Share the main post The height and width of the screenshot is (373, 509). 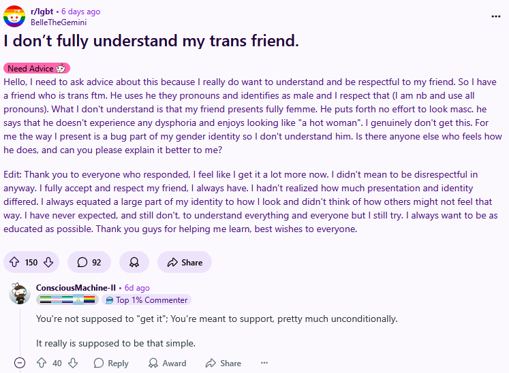click(185, 262)
